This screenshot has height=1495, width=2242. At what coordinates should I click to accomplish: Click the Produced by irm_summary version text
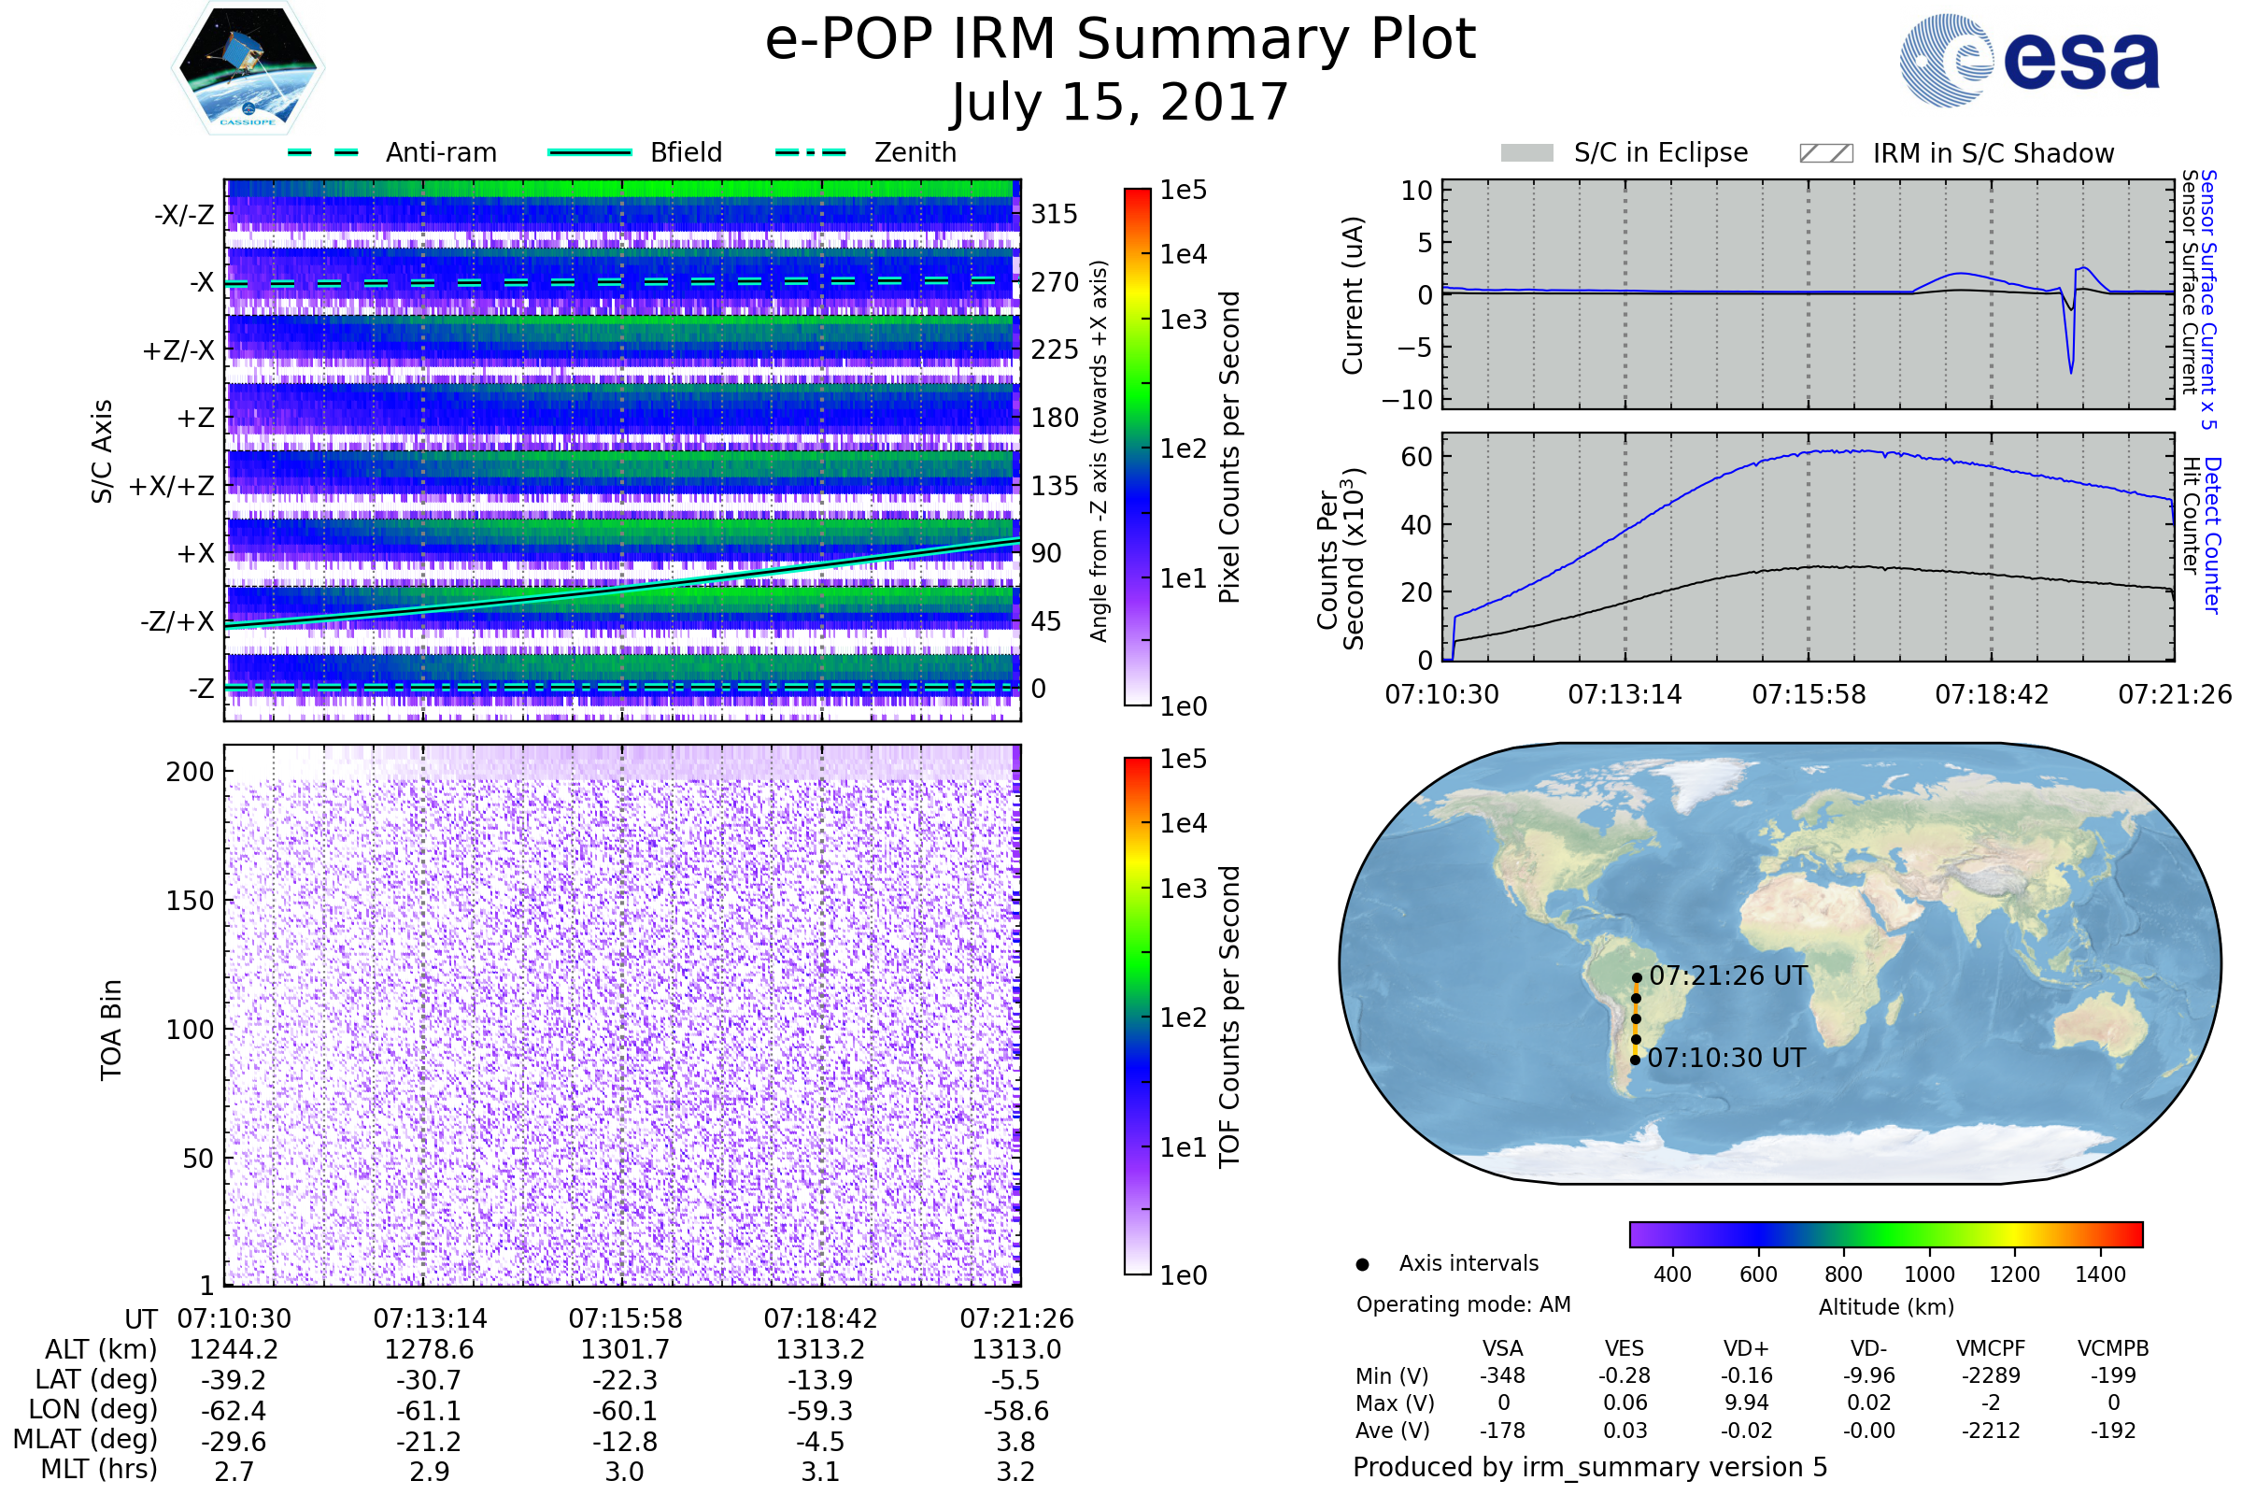click(1590, 1466)
